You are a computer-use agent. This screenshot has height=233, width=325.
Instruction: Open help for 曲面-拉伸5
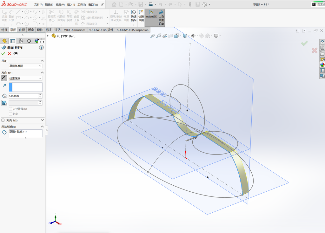pyautogui.click(x=42, y=48)
